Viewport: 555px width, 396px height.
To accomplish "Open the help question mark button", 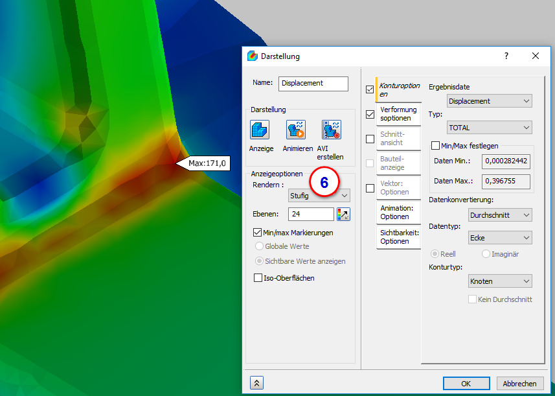I will pos(506,56).
